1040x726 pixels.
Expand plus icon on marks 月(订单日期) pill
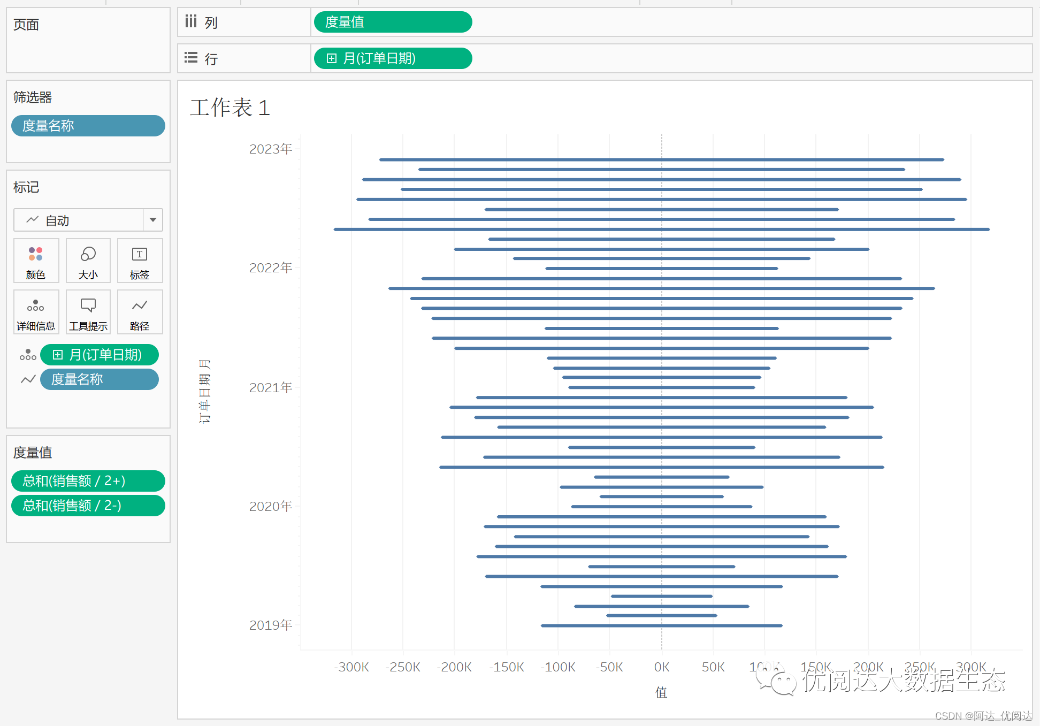(58, 355)
